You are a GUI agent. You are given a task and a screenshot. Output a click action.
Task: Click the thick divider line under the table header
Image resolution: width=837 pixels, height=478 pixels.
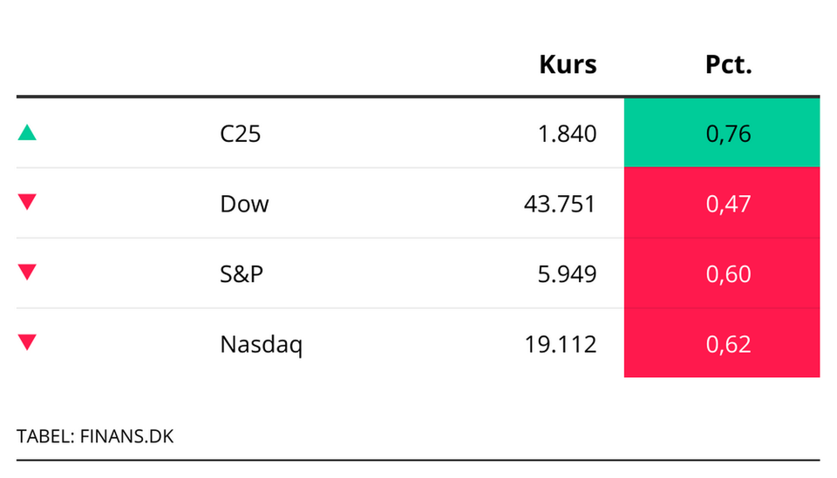coord(418,96)
